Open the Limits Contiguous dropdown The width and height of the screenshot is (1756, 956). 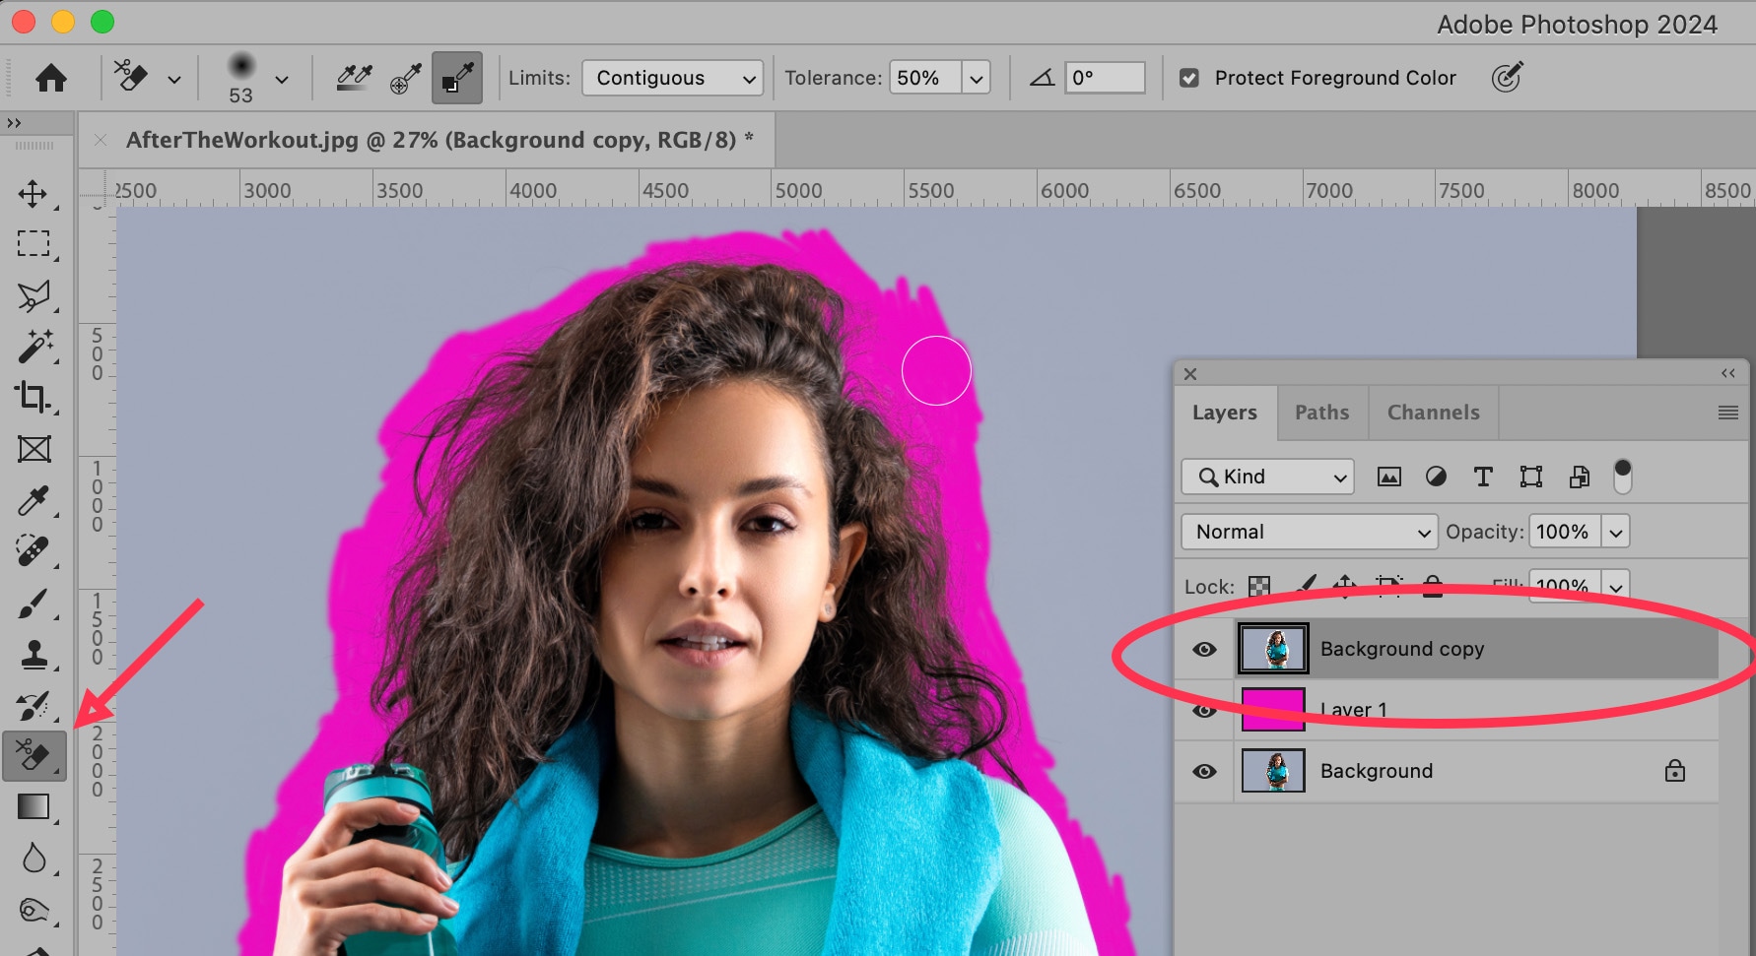[673, 78]
